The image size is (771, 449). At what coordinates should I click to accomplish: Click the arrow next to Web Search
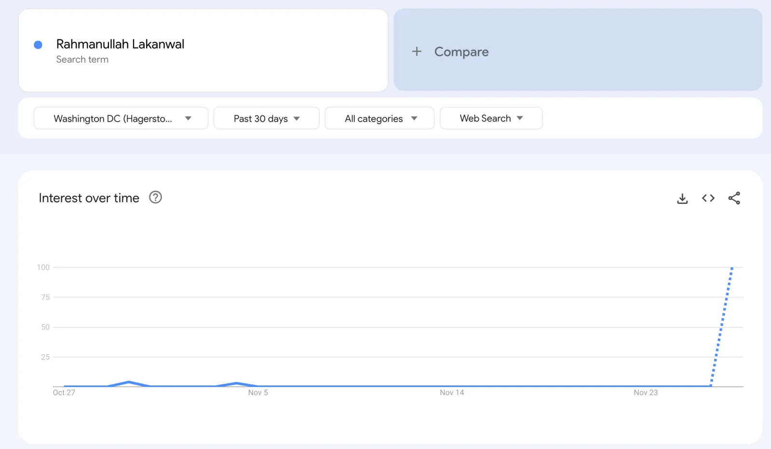tap(520, 118)
